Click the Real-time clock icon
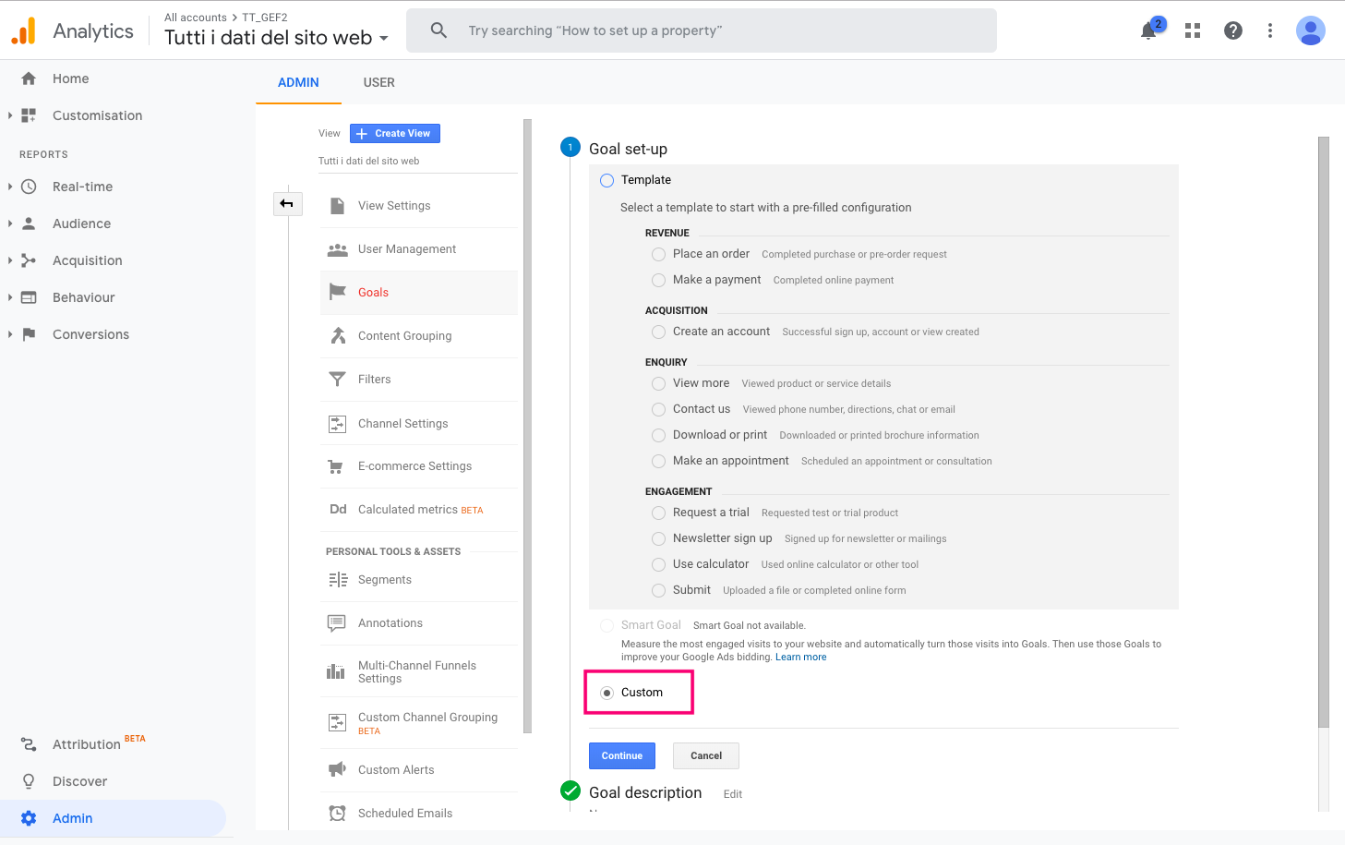Image resolution: width=1345 pixels, height=845 pixels. tap(29, 187)
